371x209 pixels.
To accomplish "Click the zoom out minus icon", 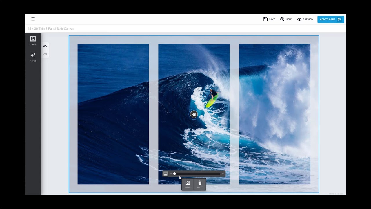I will pos(171,174).
